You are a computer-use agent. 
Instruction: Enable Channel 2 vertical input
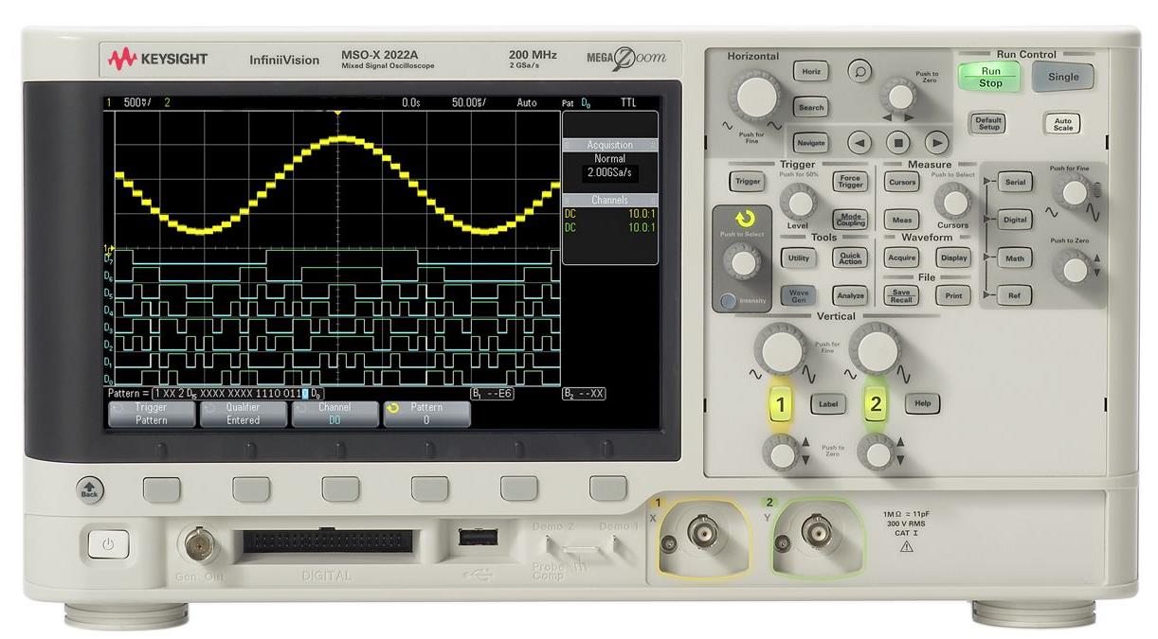pos(873,403)
